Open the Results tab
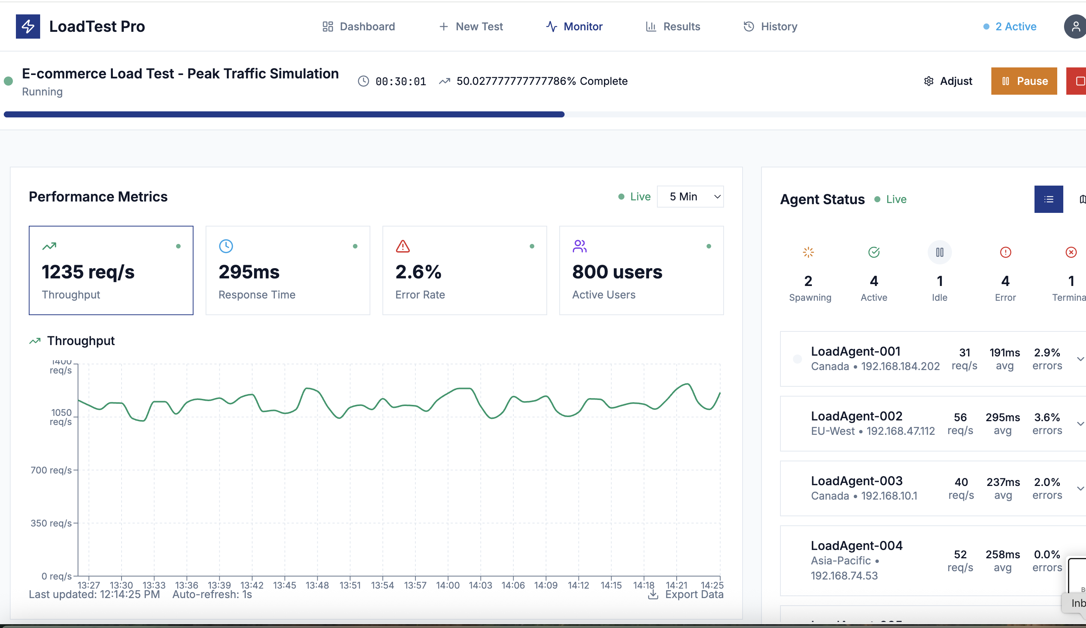Viewport: 1086px width, 628px height. pyautogui.click(x=673, y=26)
